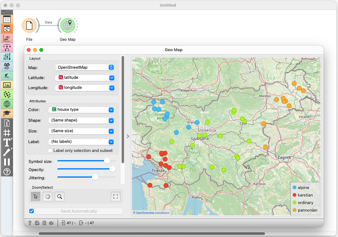This screenshot has height=237, width=338.
Task: Open the Data category (table icon) in sidebar
Action: point(7,19)
